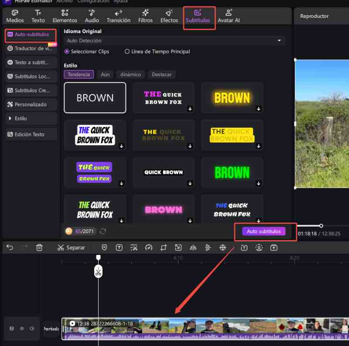Open the speed gauge tool
Viewport: 349px width, 346px height.
click(x=149, y=248)
